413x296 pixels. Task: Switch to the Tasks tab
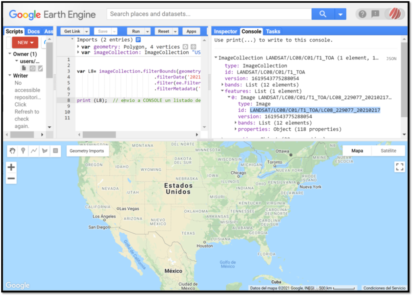click(273, 31)
